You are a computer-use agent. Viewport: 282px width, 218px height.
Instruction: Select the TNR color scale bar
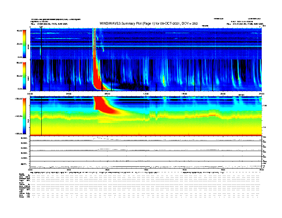pyautogui.click(x=24, y=116)
